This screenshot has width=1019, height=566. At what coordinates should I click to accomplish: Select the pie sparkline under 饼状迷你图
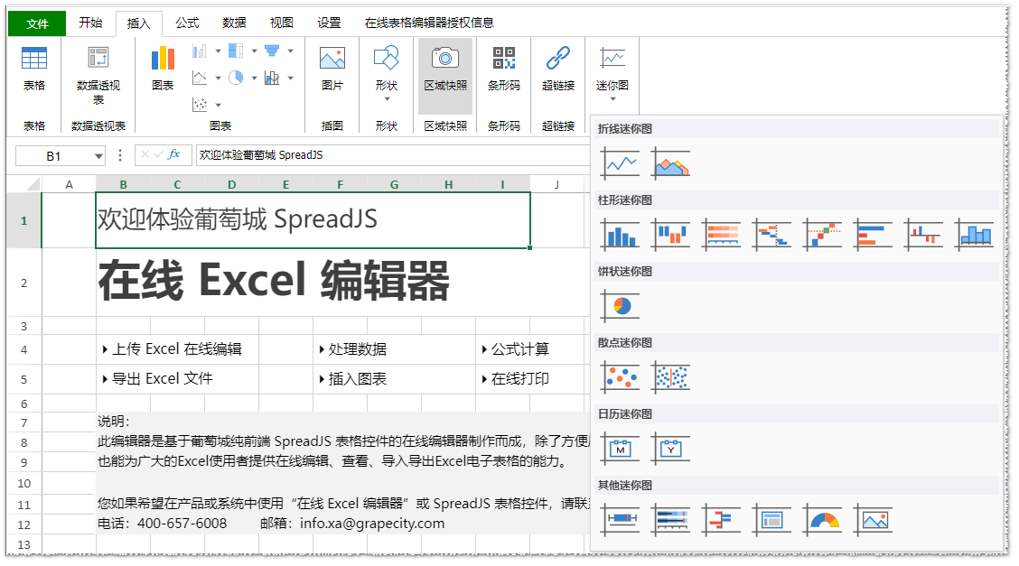(620, 305)
